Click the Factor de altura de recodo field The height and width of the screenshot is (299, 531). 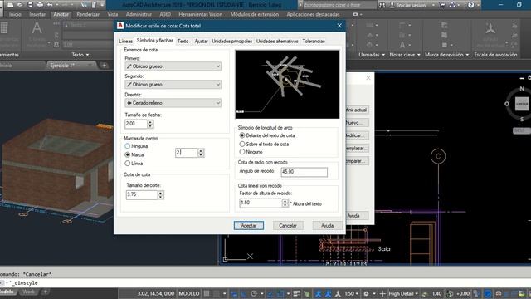pos(261,203)
